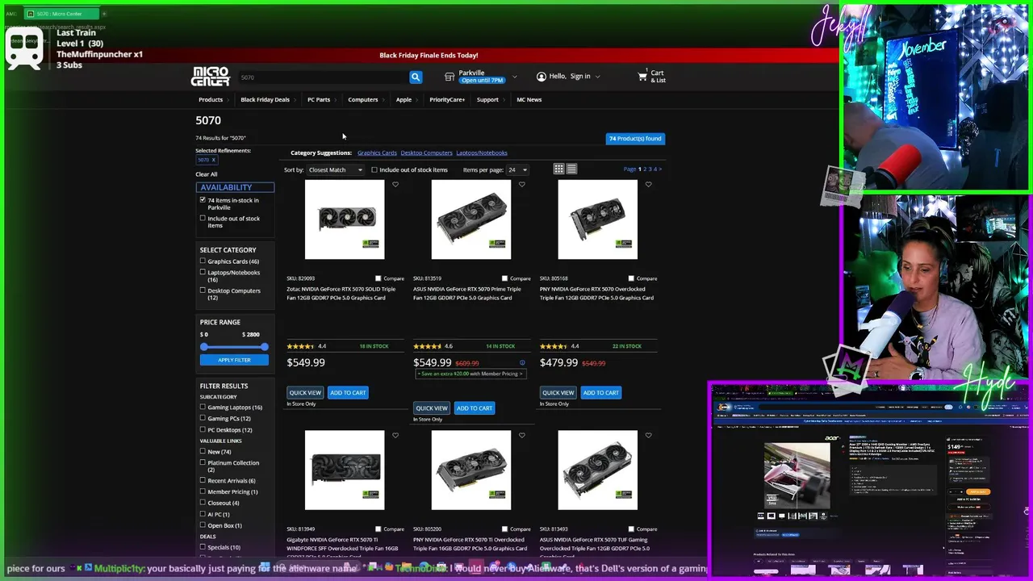Check Compare for Zotac RTX 5070 SOLID

378,278
